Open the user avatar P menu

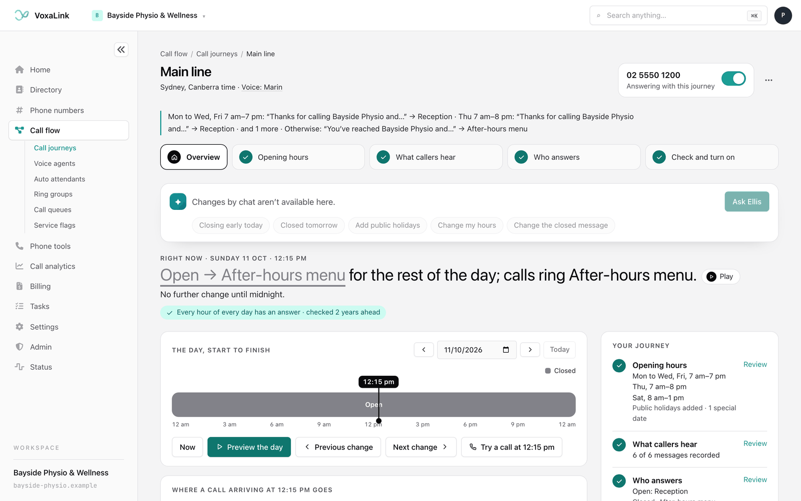click(x=783, y=16)
